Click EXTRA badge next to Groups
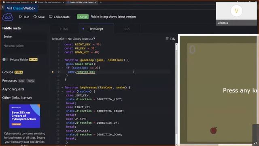The width and height of the screenshot is (259, 146). pos(19,72)
